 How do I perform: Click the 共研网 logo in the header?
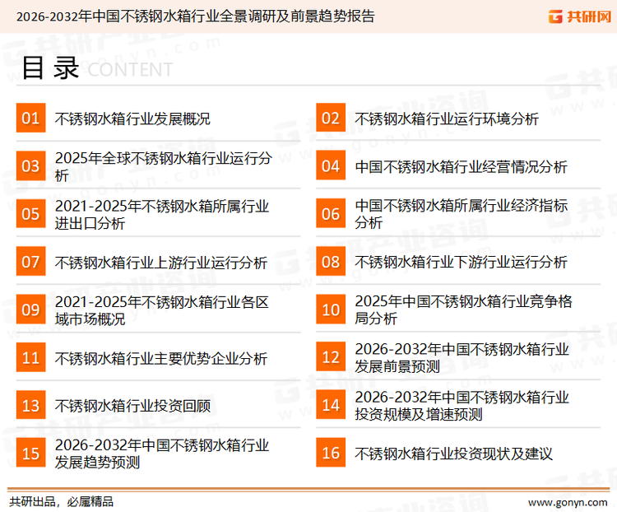pyautogui.click(x=580, y=16)
